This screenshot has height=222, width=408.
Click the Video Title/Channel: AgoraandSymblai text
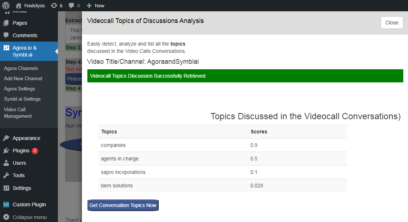tap(143, 62)
